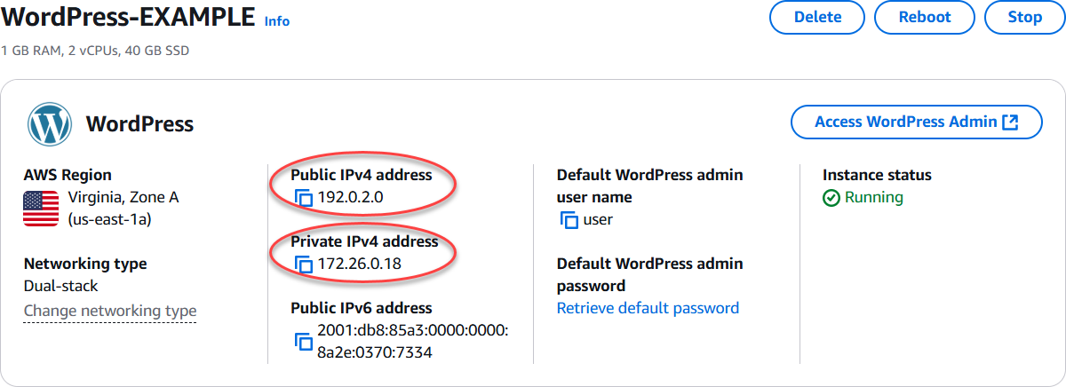Reboot the WordPress instance
This screenshot has height=387, width=1066.
(x=925, y=18)
